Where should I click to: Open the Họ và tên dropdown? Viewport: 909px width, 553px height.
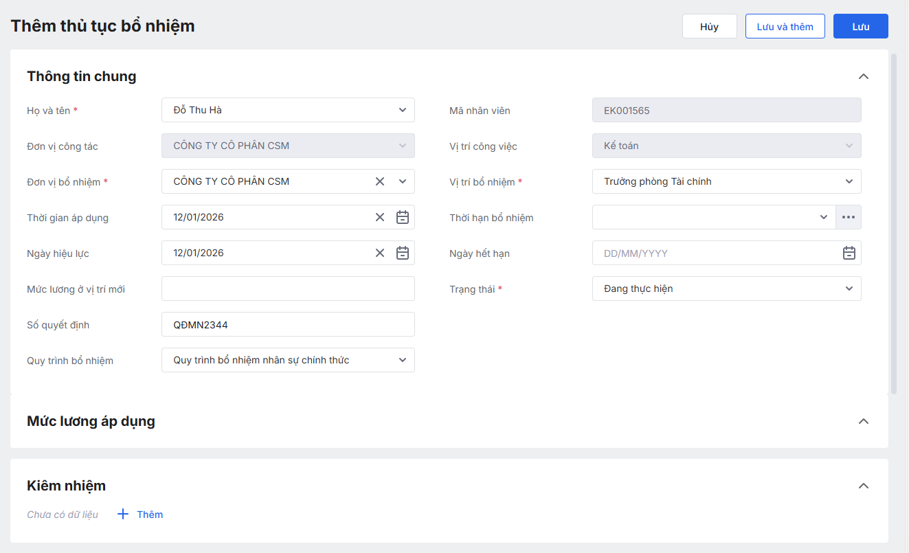[403, 110]
